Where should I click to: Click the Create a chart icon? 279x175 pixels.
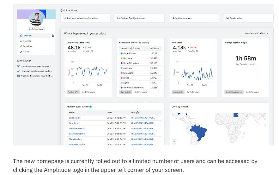pos(227,18)
